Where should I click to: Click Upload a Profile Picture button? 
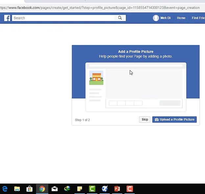[174, 120]
